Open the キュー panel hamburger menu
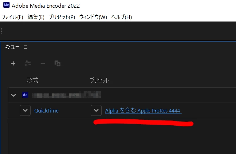Viewport: 236px width, 154px height. (x=26, y=47)
